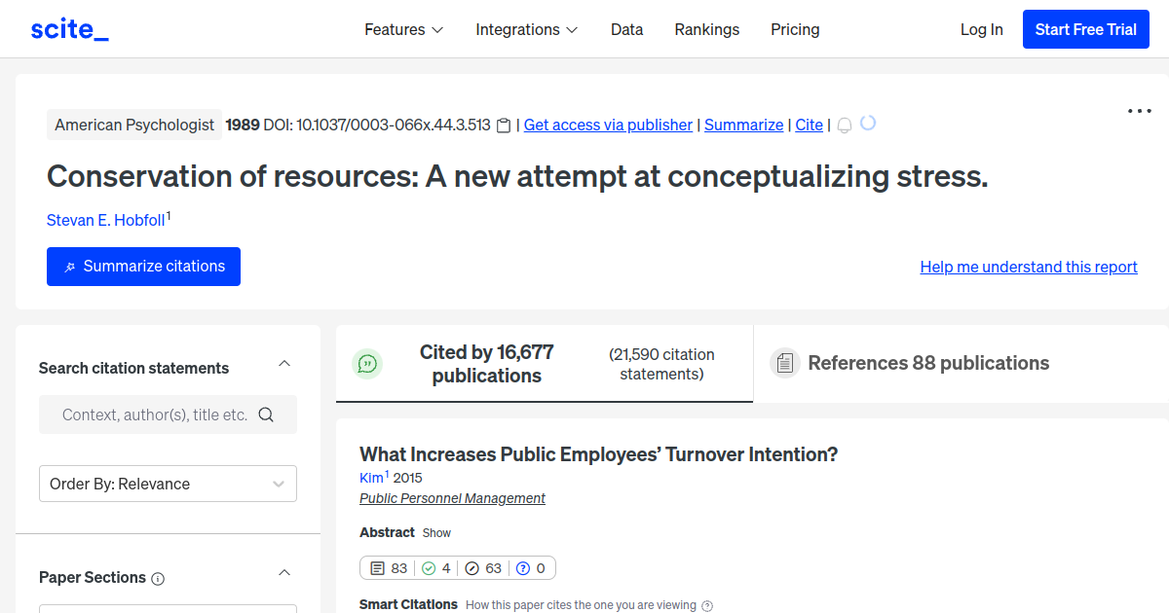The height and width of the screenshot is (613, 1169).
Task: Click the search magnifier icon
Action: point(266,415)
